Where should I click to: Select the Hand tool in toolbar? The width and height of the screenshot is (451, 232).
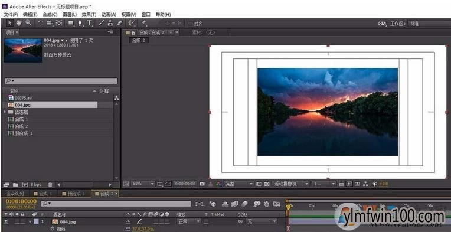point(19,23)
